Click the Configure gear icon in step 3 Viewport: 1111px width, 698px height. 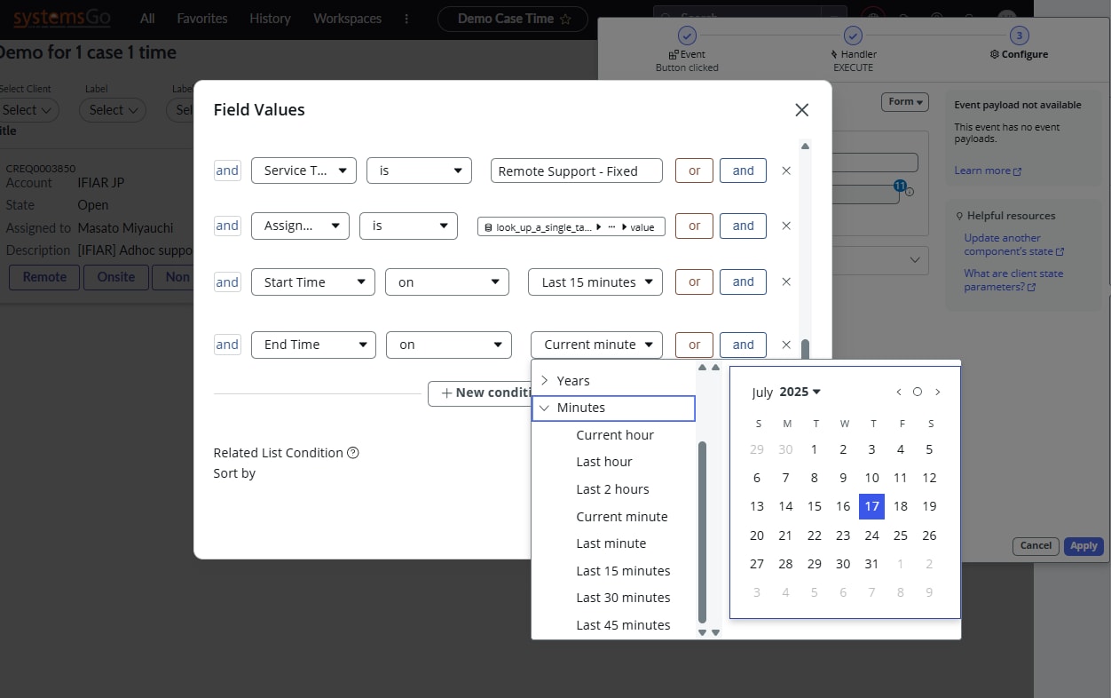click(x=995, y=54)
